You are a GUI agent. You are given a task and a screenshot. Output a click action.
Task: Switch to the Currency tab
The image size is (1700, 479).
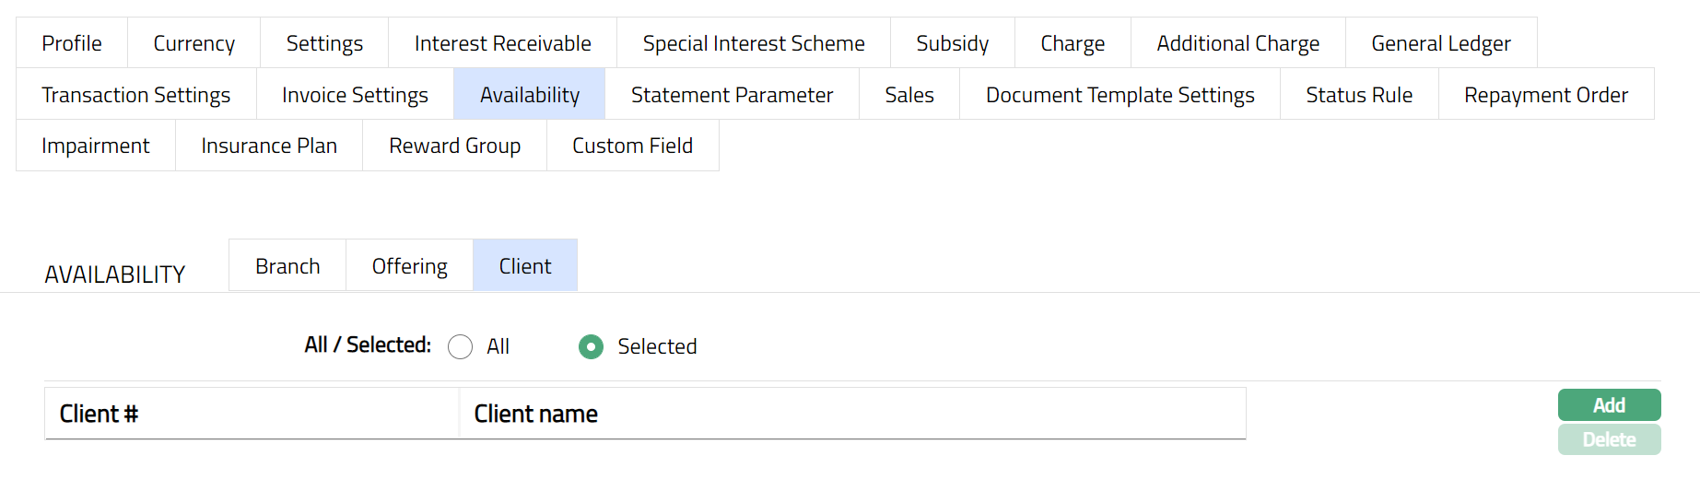(x=193, y=43)
